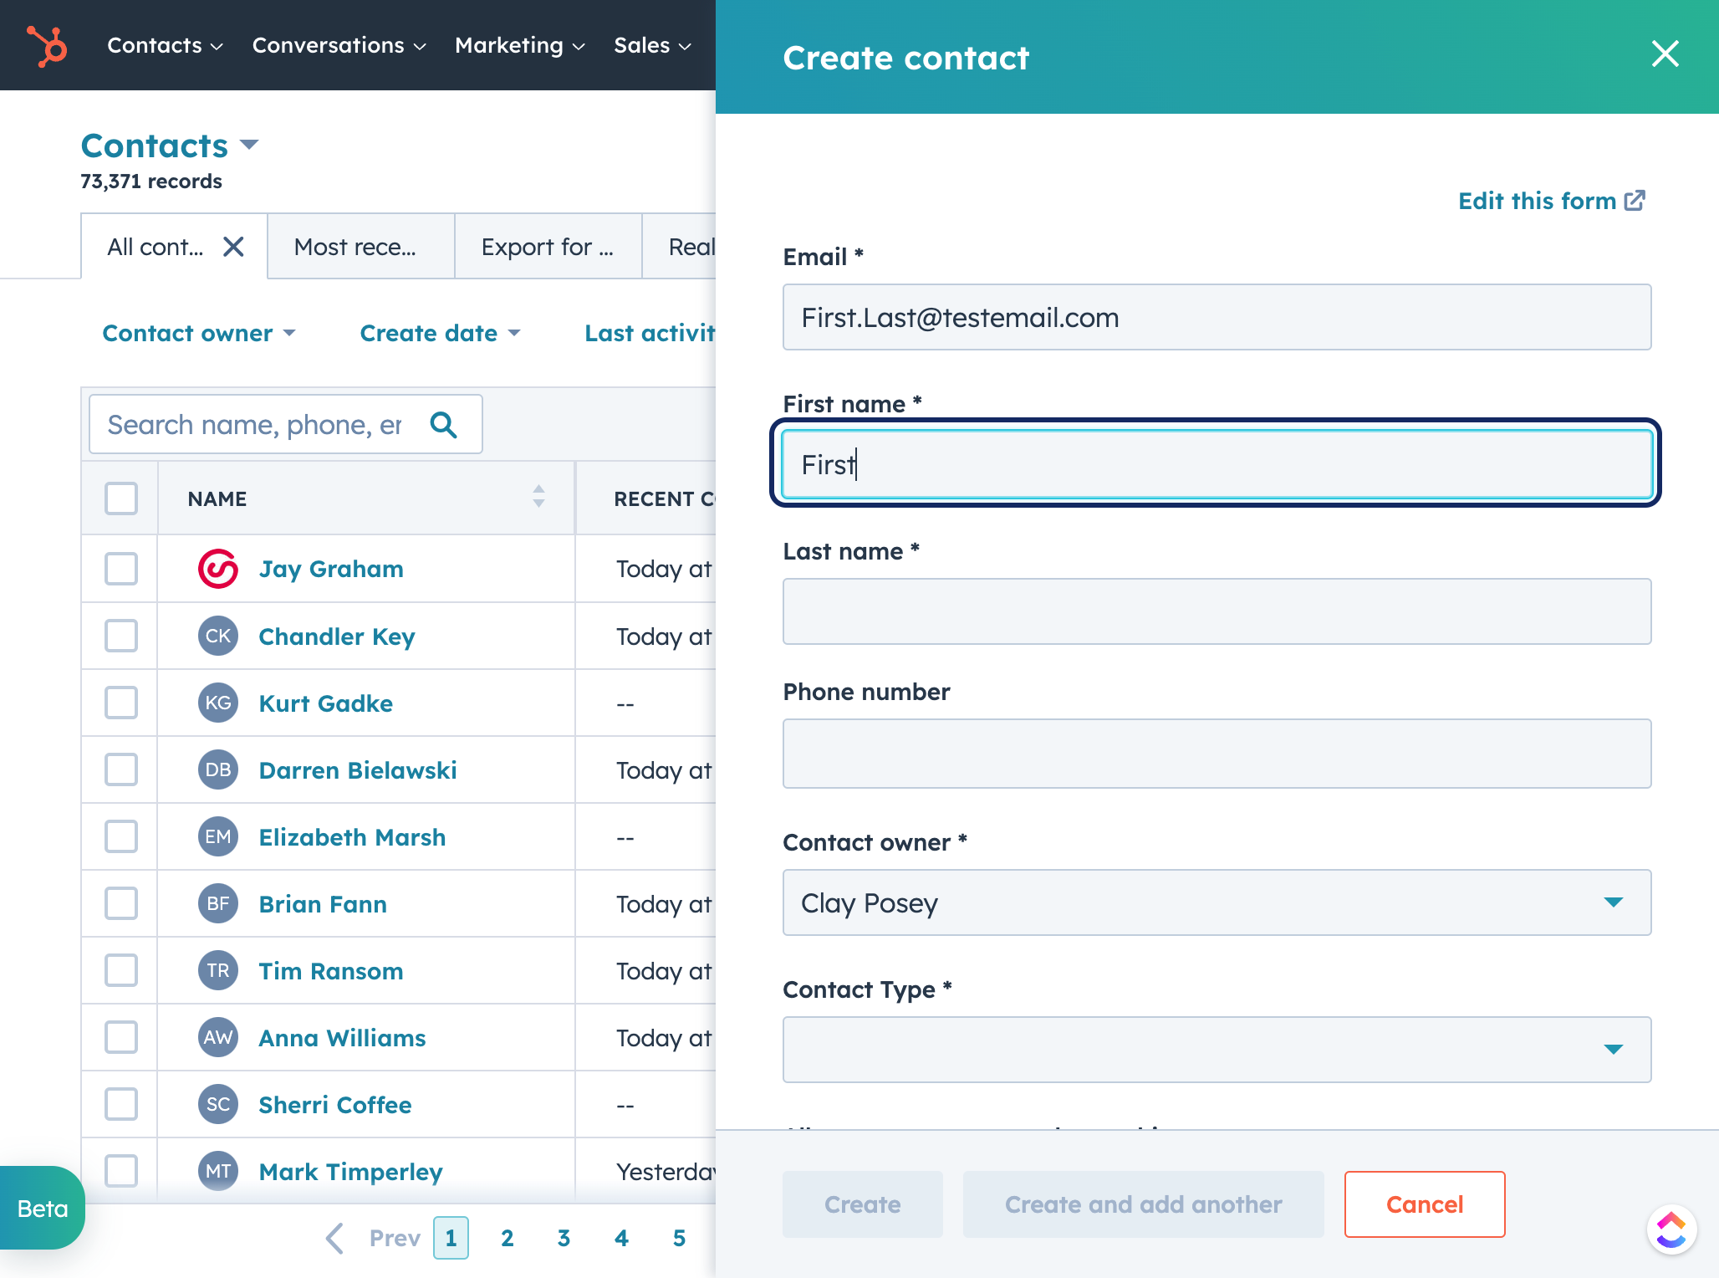Click the KG avatar for Kurt Gadke

(x=218, y=703)
